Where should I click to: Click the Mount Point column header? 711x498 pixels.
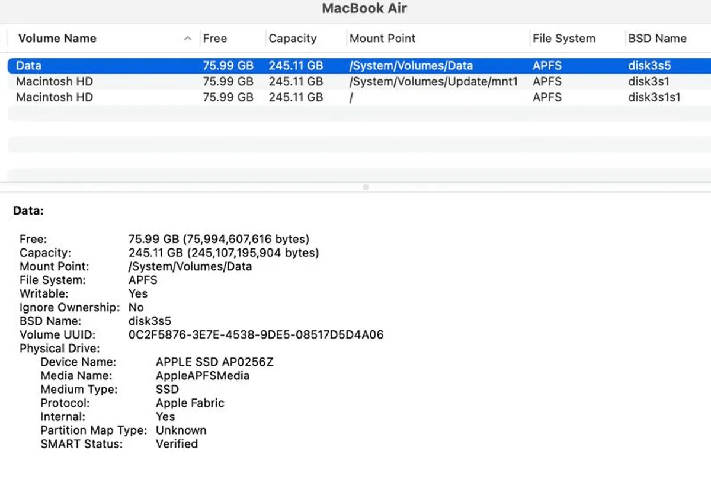tap(383, 39)
